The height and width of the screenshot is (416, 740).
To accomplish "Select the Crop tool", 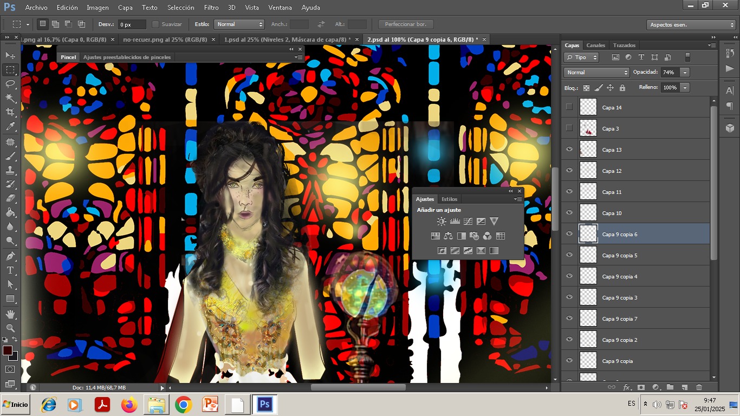I will [10, 112].
